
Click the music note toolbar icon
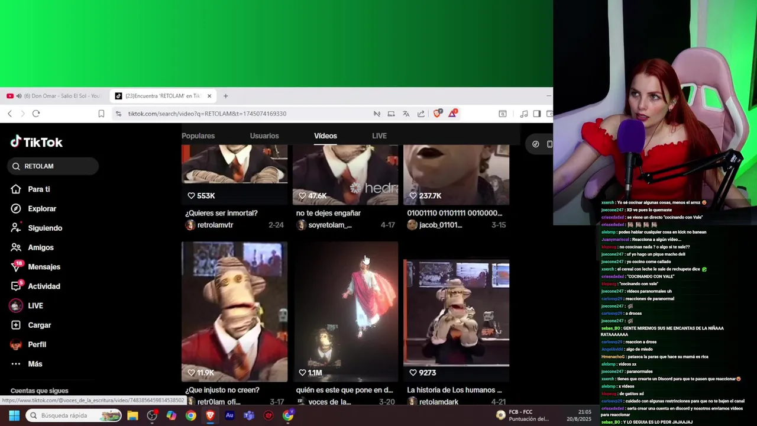523,114
